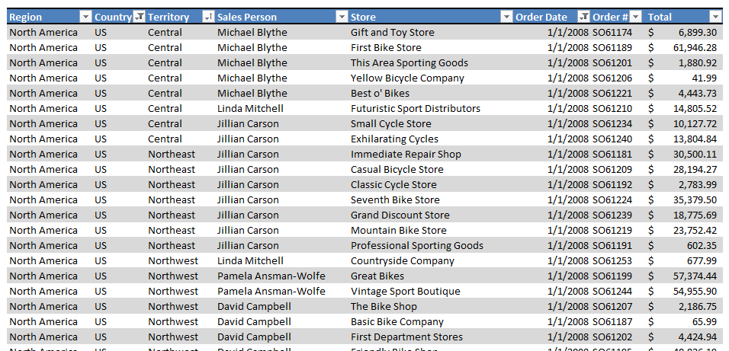Open the active Country filter button
Viewport: 729px width, 351px height.
click(x=139, y=18)
